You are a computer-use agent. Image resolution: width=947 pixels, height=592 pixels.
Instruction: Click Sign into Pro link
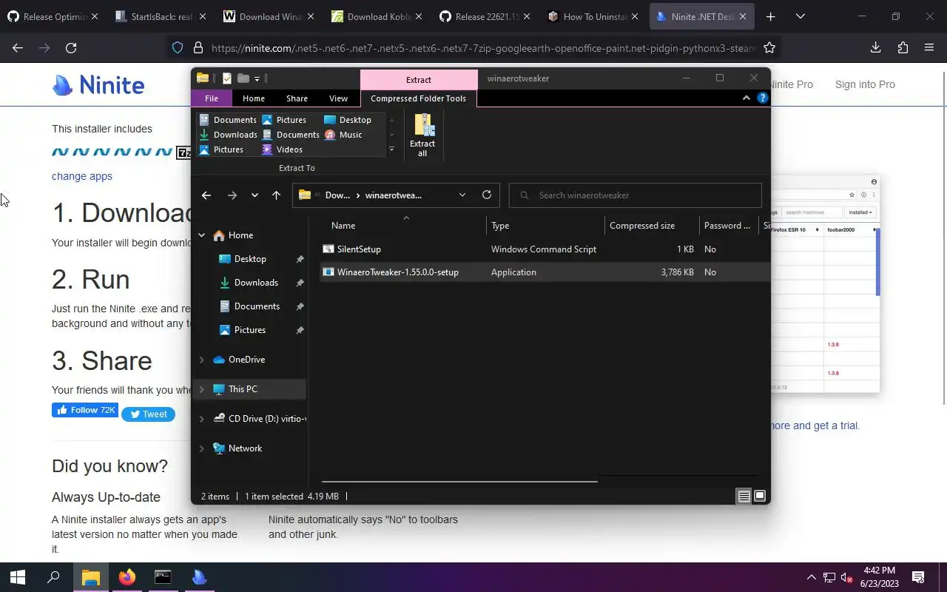(865, 84)
